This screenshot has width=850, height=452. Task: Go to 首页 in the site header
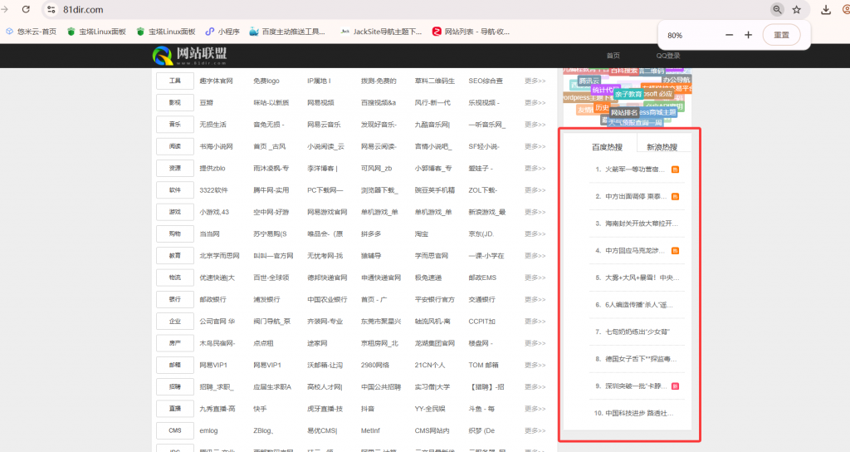(613, 56)
